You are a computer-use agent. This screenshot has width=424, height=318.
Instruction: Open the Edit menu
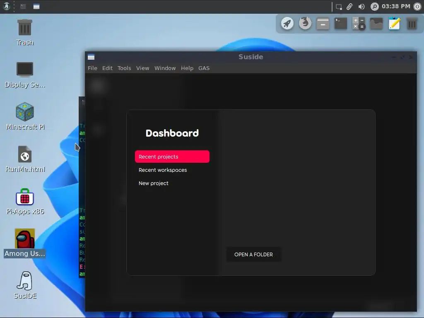pyautogui.click(x=107, y=68)
